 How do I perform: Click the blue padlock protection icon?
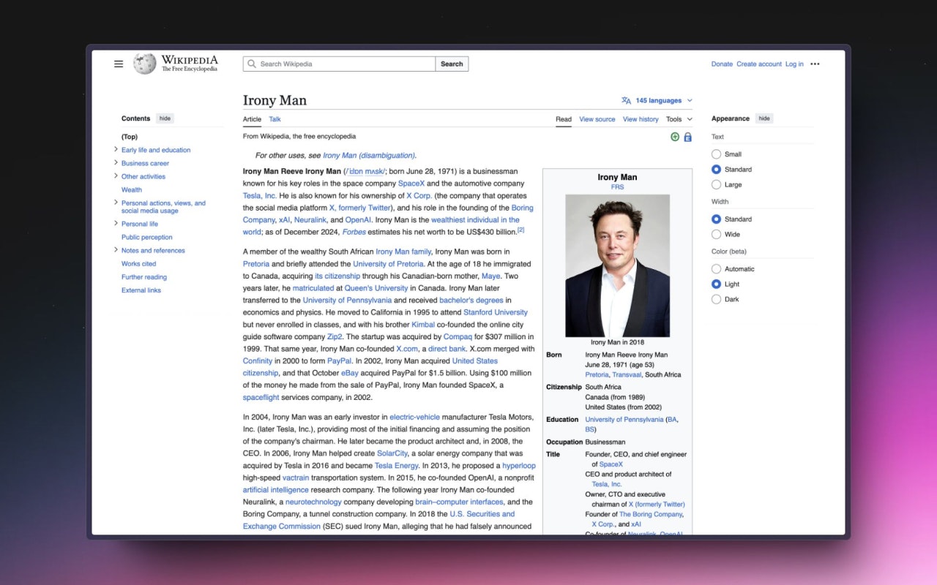pos(687,137)
